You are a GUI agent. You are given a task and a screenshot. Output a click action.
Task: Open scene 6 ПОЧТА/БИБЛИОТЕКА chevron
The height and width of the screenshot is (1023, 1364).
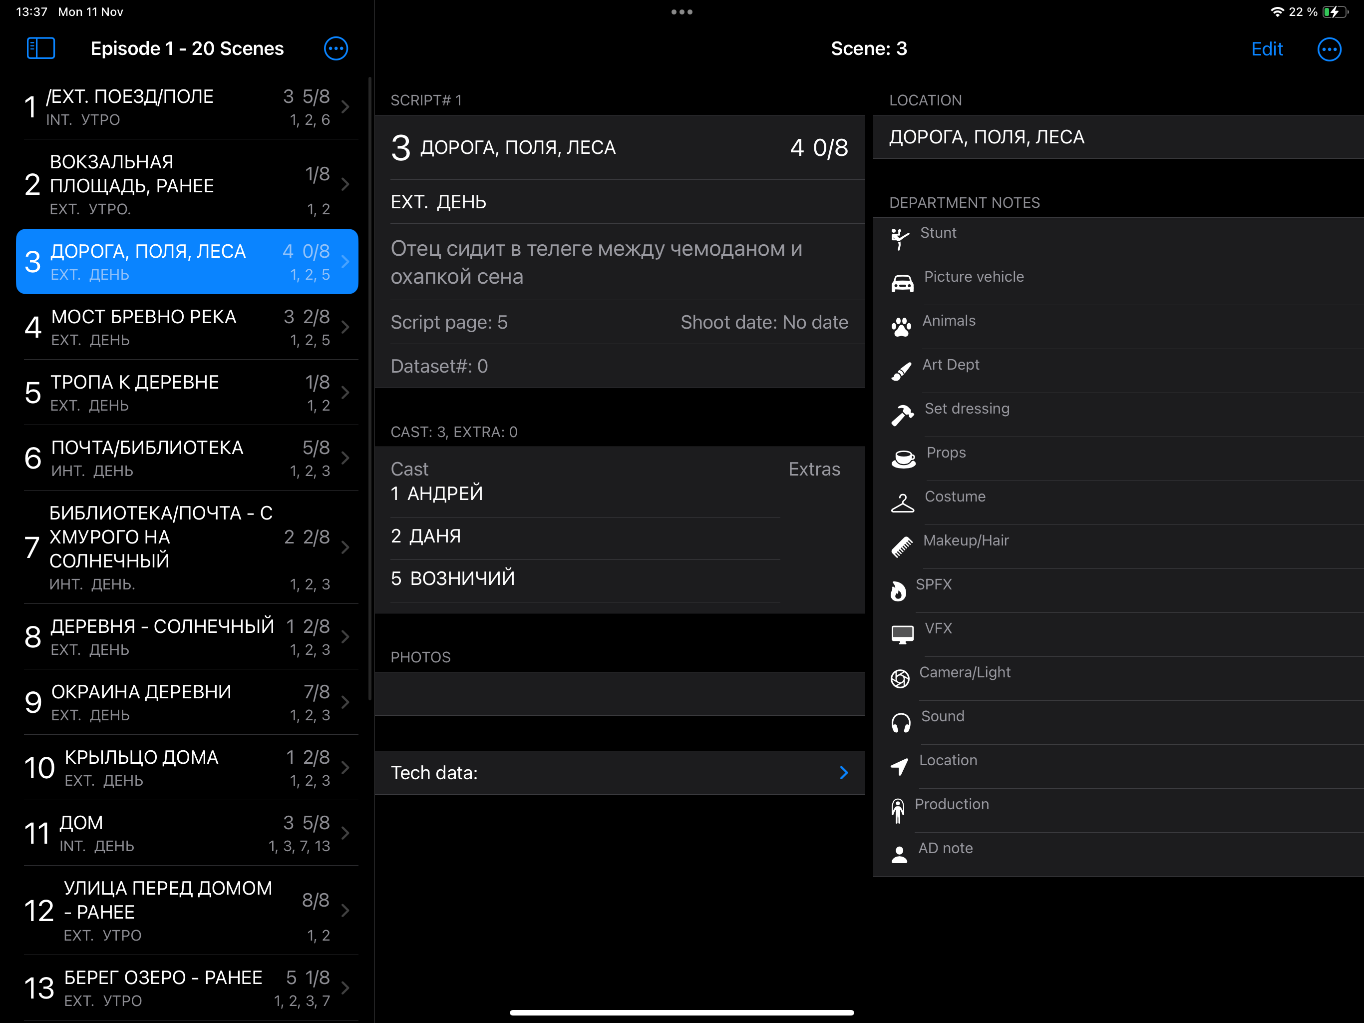pyautogui.click(x=345, y=458)
